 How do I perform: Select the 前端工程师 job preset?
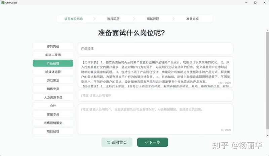53,55
